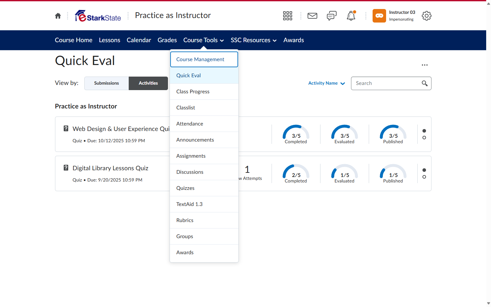Expand the SSC Resources menu
This screenshot has width=491, height=307.
254,40
